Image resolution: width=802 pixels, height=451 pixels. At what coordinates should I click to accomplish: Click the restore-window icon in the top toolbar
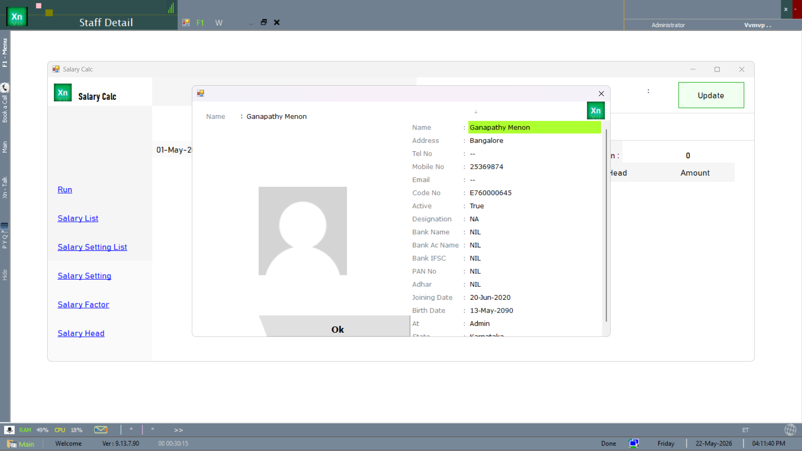264,22
